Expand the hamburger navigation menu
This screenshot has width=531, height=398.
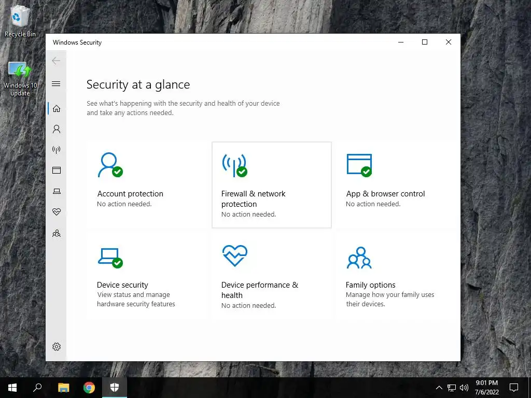(x=56, y=83)
